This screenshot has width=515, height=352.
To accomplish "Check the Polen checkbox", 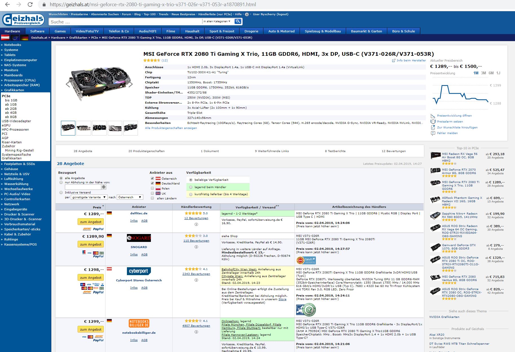I will click(152, 188).
